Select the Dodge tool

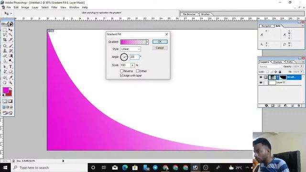[x=11, y=61]
